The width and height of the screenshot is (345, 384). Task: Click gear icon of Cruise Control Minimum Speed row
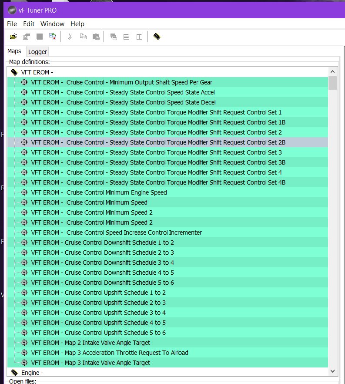pyautogui.click(x=24, y=202)
